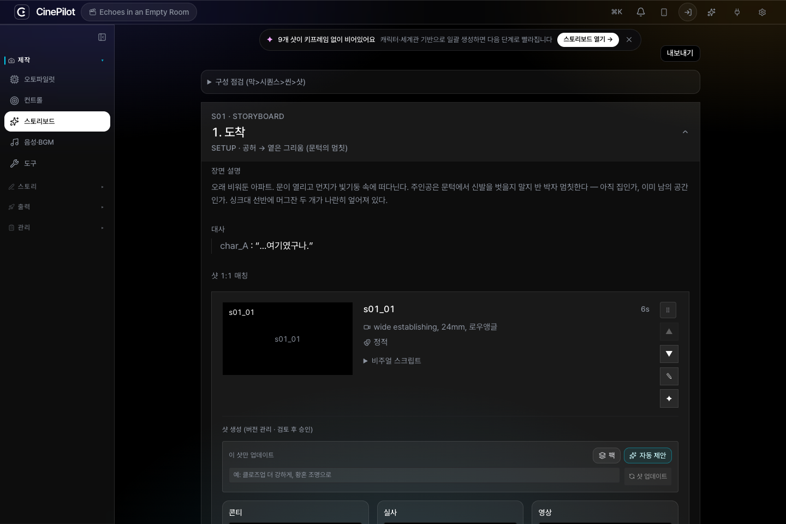Expand 구성 점검 disclosure

tap(450, 82)
